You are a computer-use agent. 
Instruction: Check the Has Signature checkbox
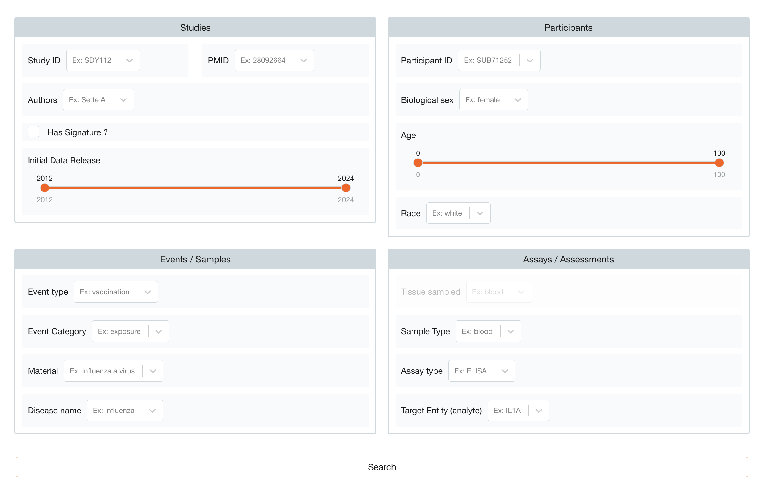tap(33, 132)
